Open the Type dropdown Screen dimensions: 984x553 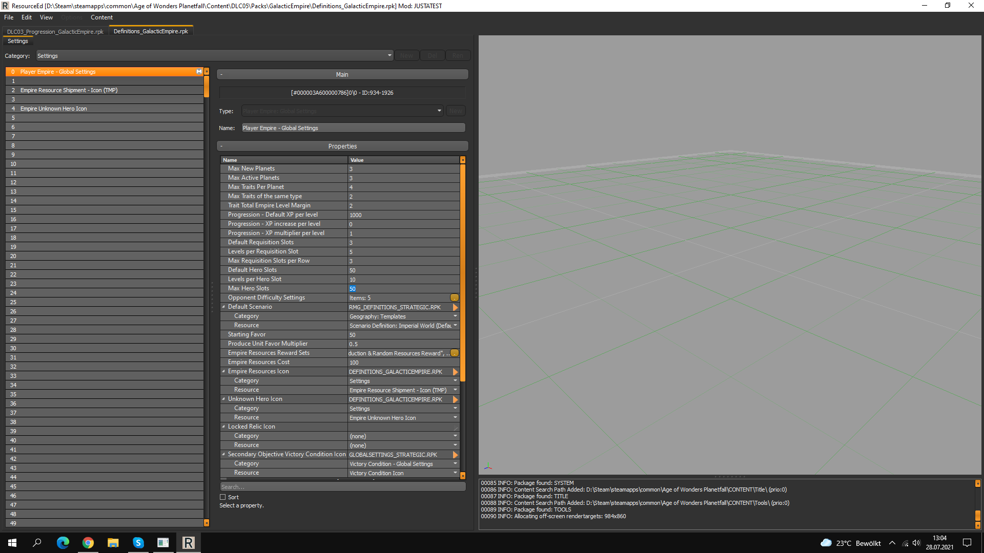click(x=342, y=111)
